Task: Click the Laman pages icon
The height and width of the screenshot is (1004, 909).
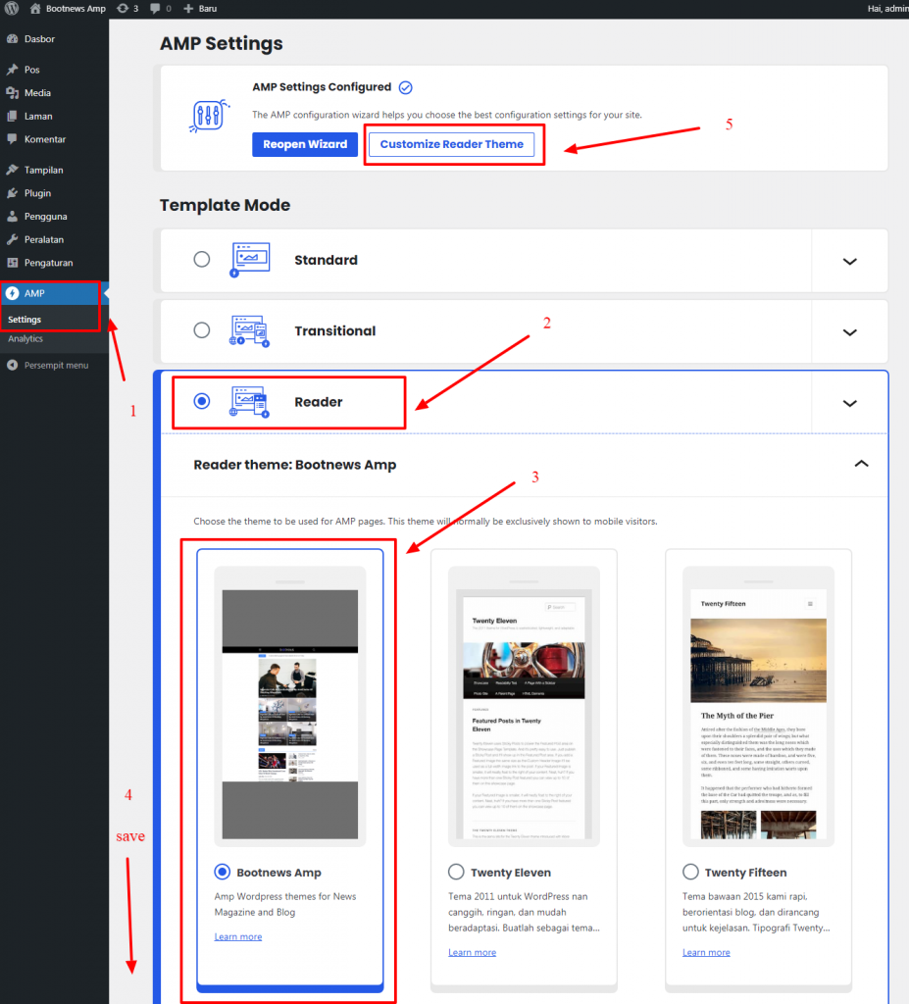Action: click(12, 116)
